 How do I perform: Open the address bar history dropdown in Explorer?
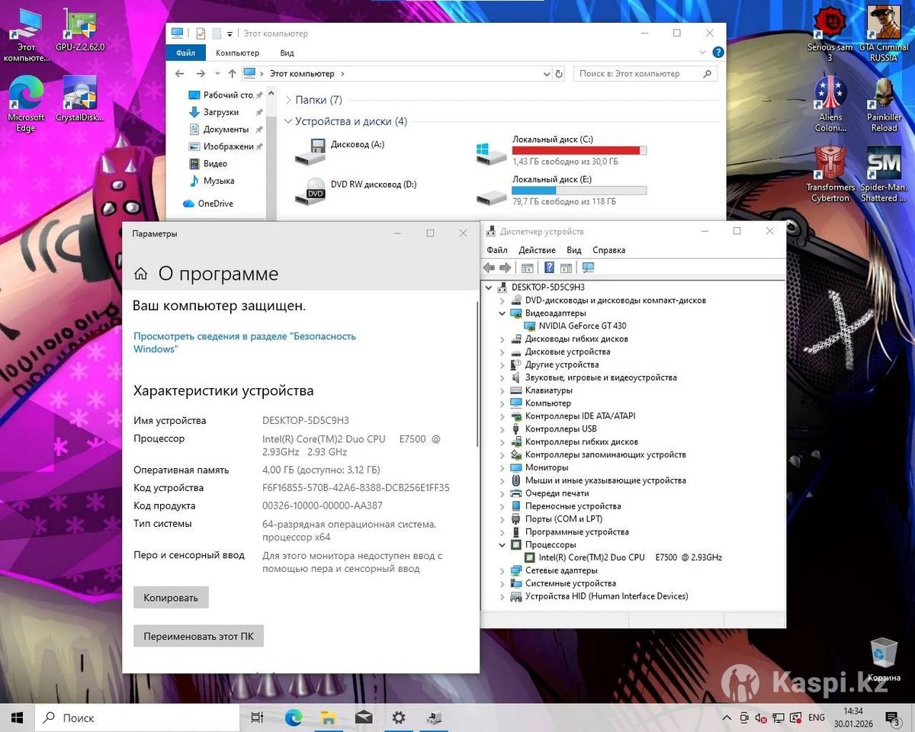pyautogui.click(x=546, y=74)
